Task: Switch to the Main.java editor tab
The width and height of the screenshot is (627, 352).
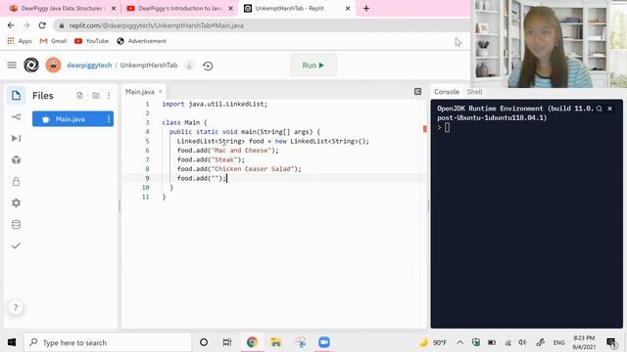Action: tap(139, 92)
